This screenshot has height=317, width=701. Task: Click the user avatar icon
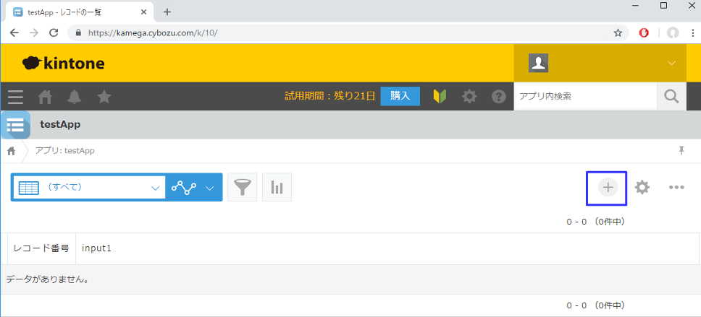[x=538, y=63]
